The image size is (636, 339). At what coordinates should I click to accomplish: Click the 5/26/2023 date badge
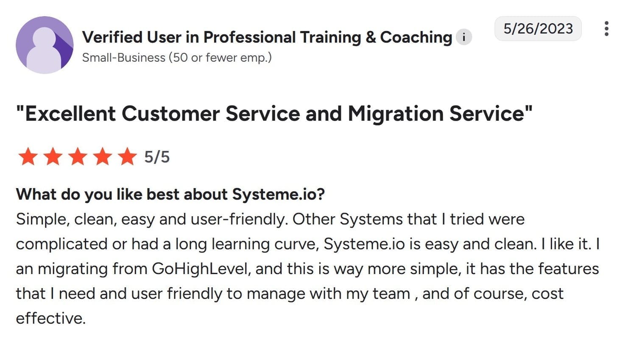click(538, 28)
